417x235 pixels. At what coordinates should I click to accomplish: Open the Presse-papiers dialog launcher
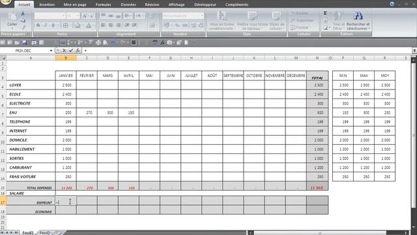[29, 34]
